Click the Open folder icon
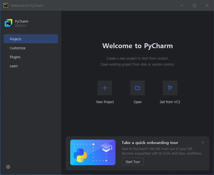The image size is (214, 175). tap(137, 88)
